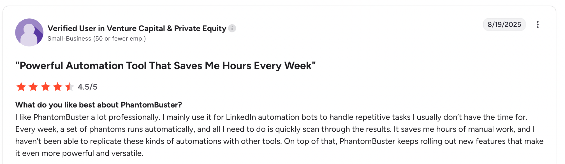Click the "What do you like best" heading
This screenshot has height=164, width=565.
99,105
